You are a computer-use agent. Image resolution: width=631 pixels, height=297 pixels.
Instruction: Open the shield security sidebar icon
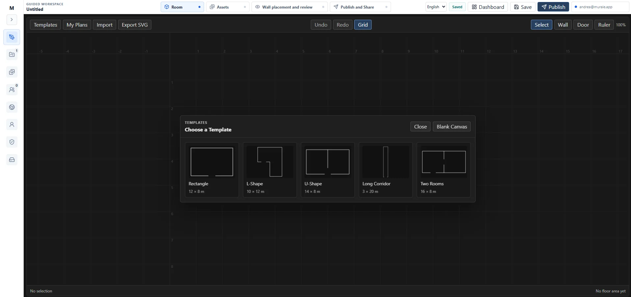click(x=12, y=142)
